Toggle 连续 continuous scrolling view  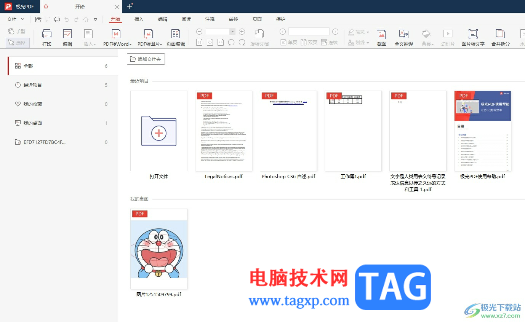point(330,42)
